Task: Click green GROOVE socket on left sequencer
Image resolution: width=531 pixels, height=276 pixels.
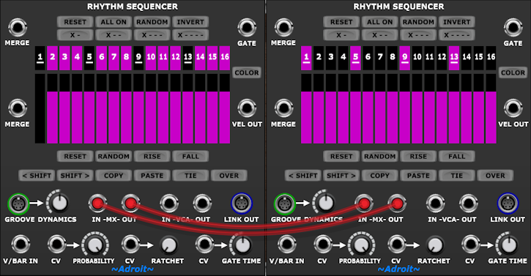Action: 18,204
